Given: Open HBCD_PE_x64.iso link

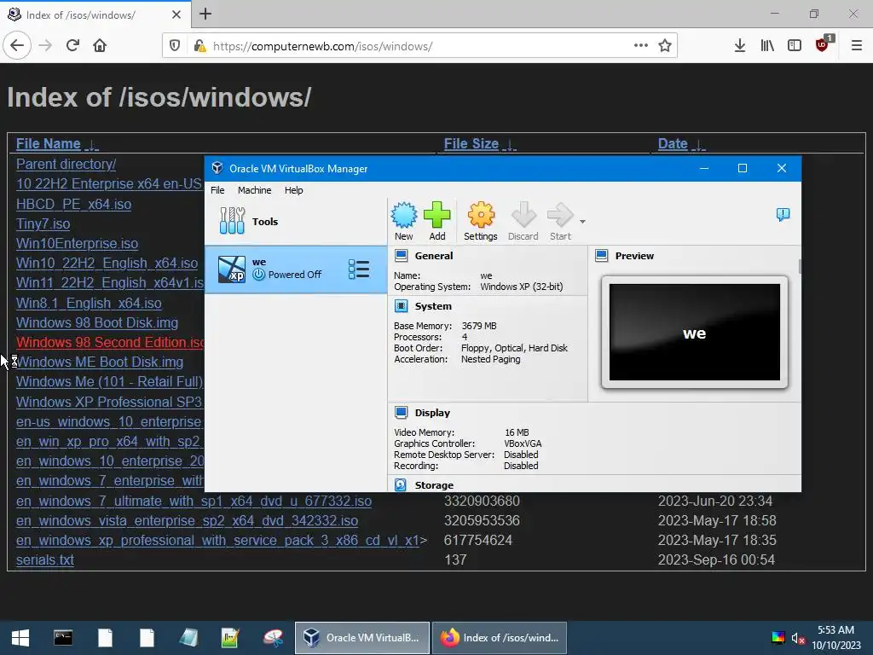Looking at the screenshot, I should [x=73, y=205].
